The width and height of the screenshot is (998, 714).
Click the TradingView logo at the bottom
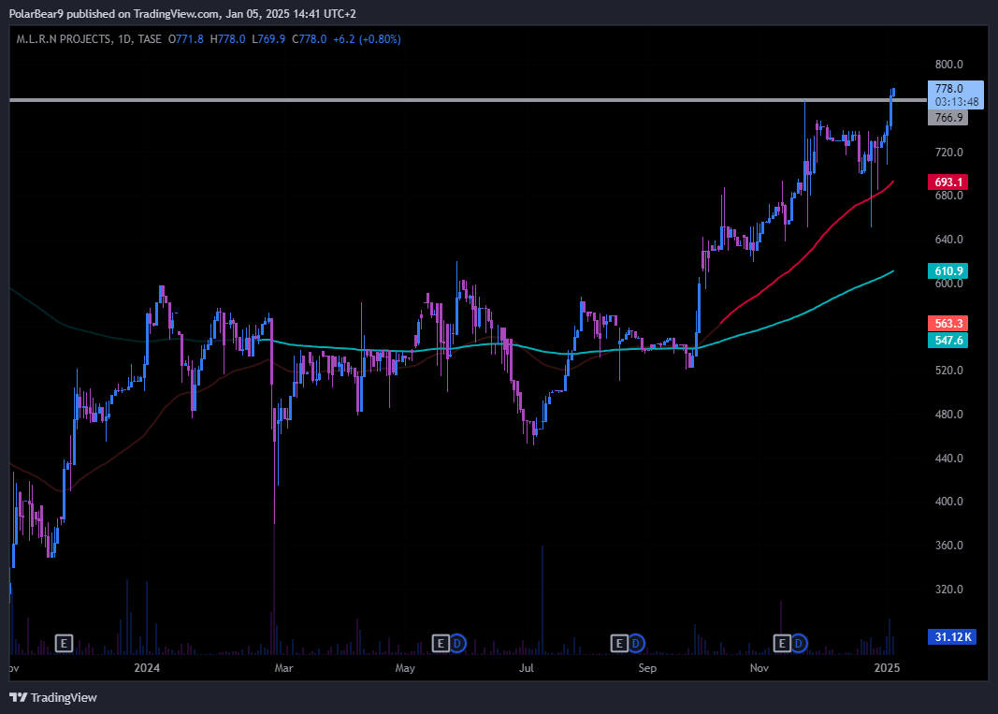53,697
